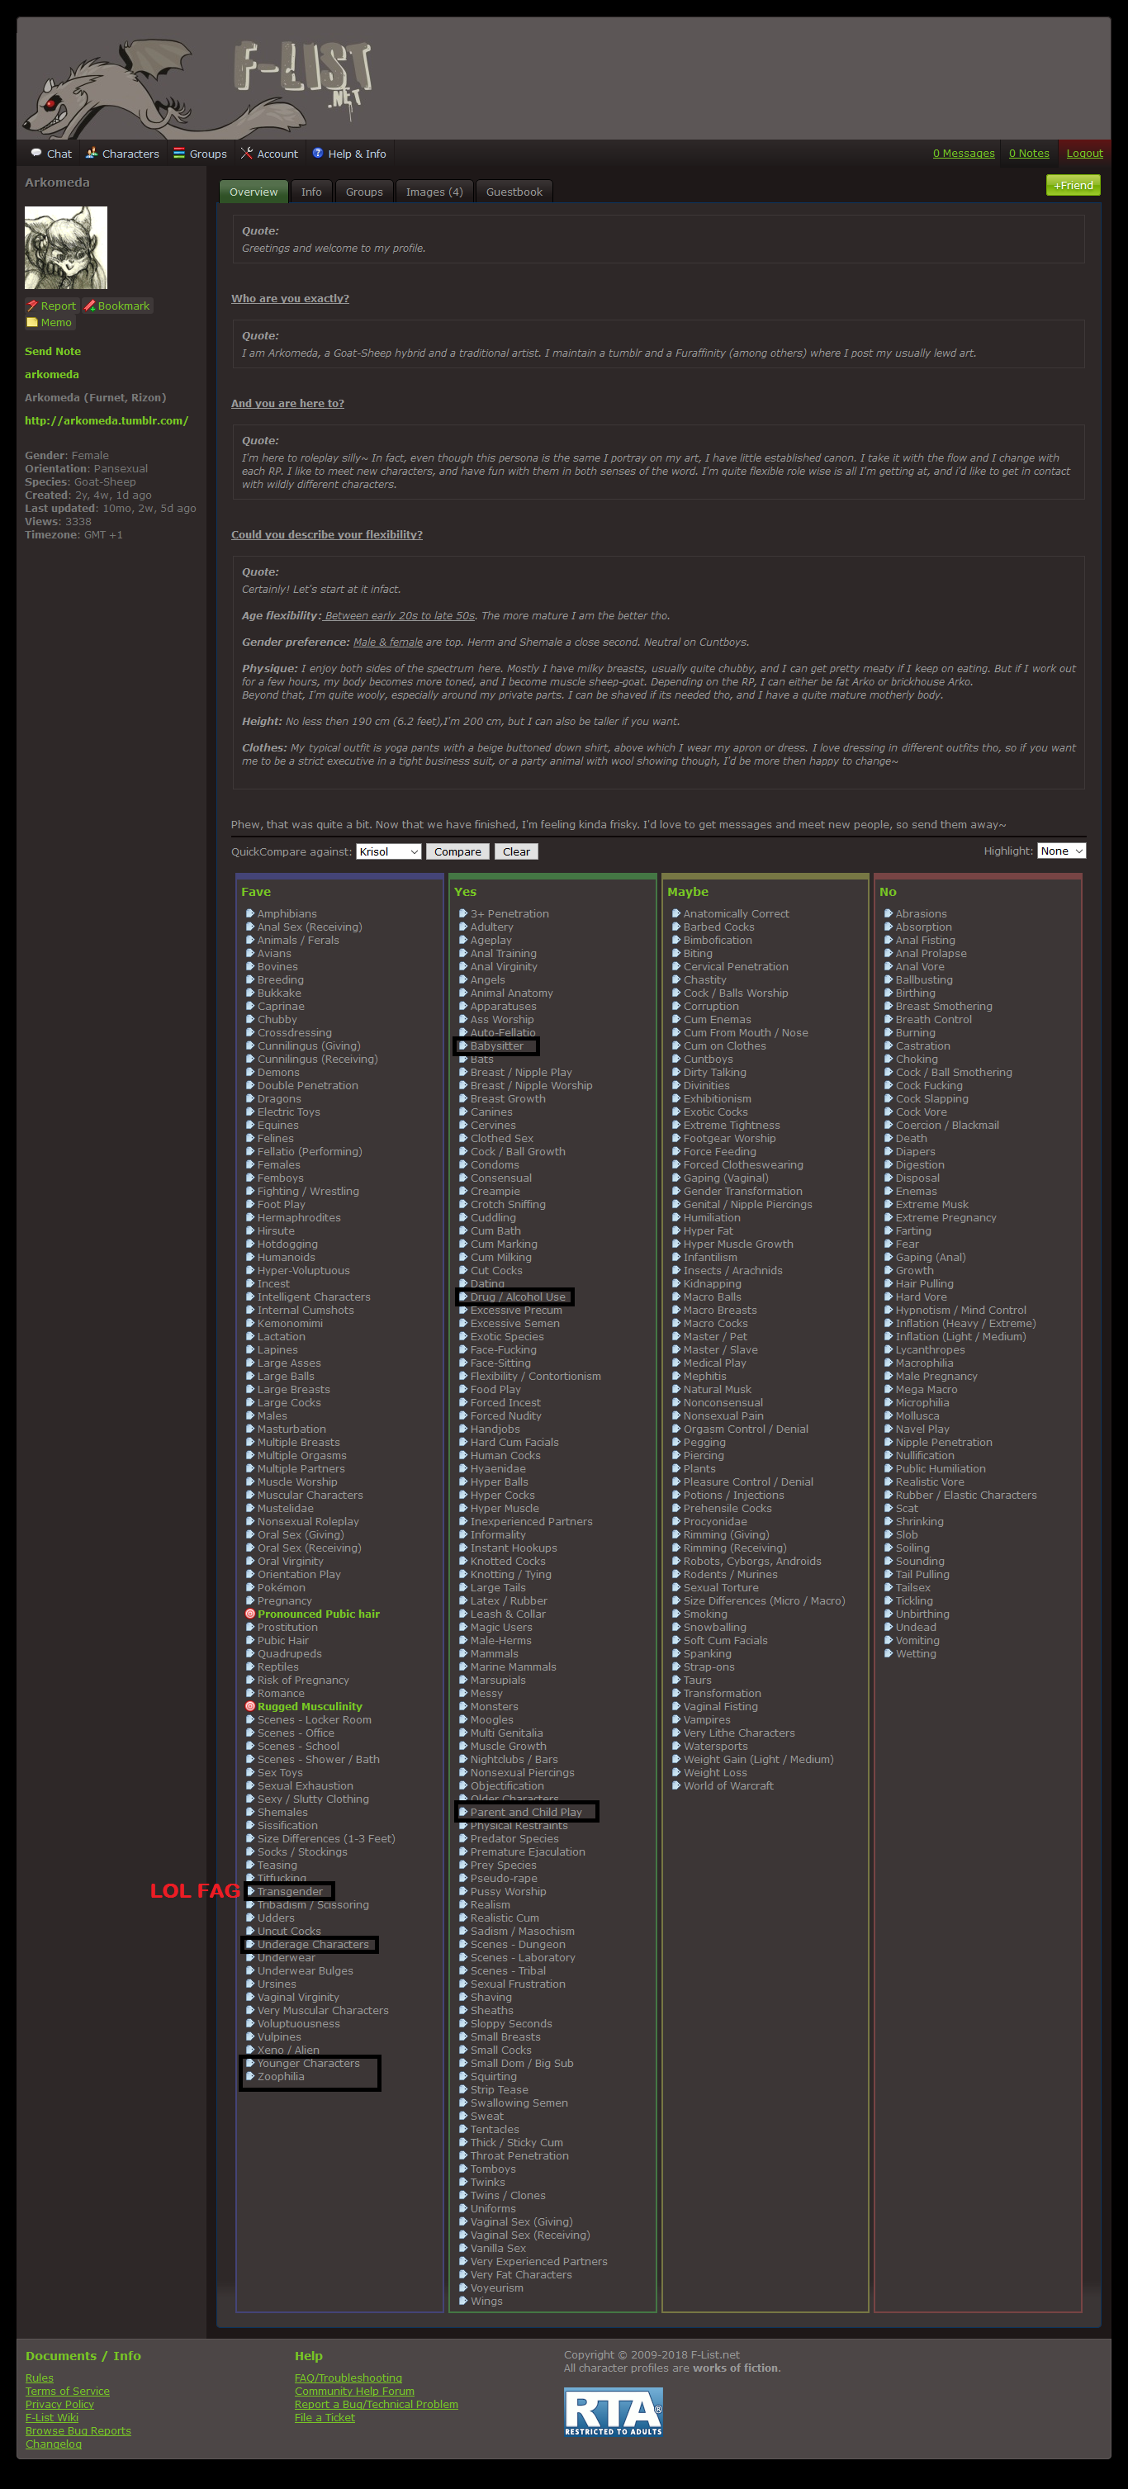Open the Community Help Forum link
Viewport: 1128px width, 2489px height.
355,2391
